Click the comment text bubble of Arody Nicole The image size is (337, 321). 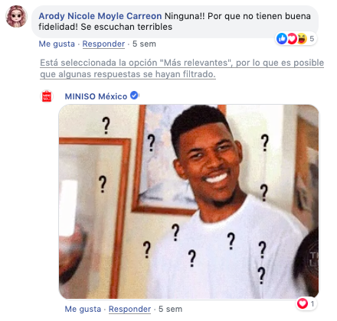(x=175, y=21)
